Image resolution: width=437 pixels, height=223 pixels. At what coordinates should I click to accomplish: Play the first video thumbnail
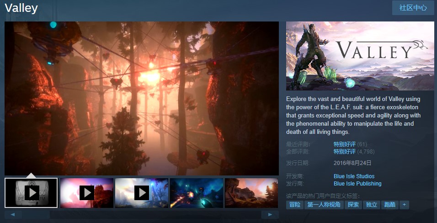31,193
